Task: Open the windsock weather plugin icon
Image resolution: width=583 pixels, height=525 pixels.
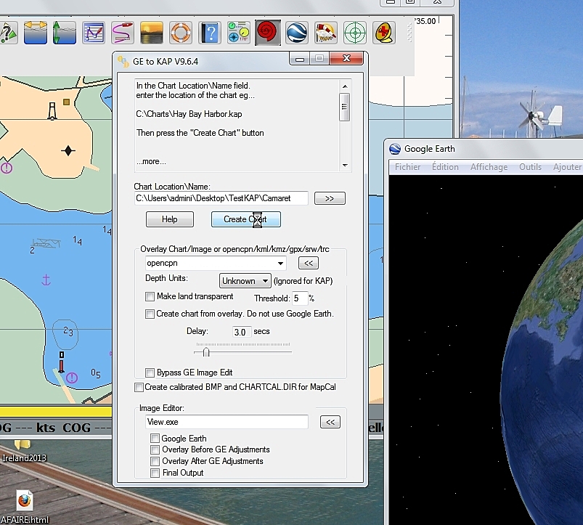Action: (x=326, y=33)
